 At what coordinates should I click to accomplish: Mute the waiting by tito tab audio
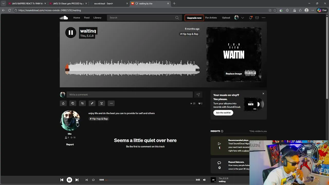point(136,4)
